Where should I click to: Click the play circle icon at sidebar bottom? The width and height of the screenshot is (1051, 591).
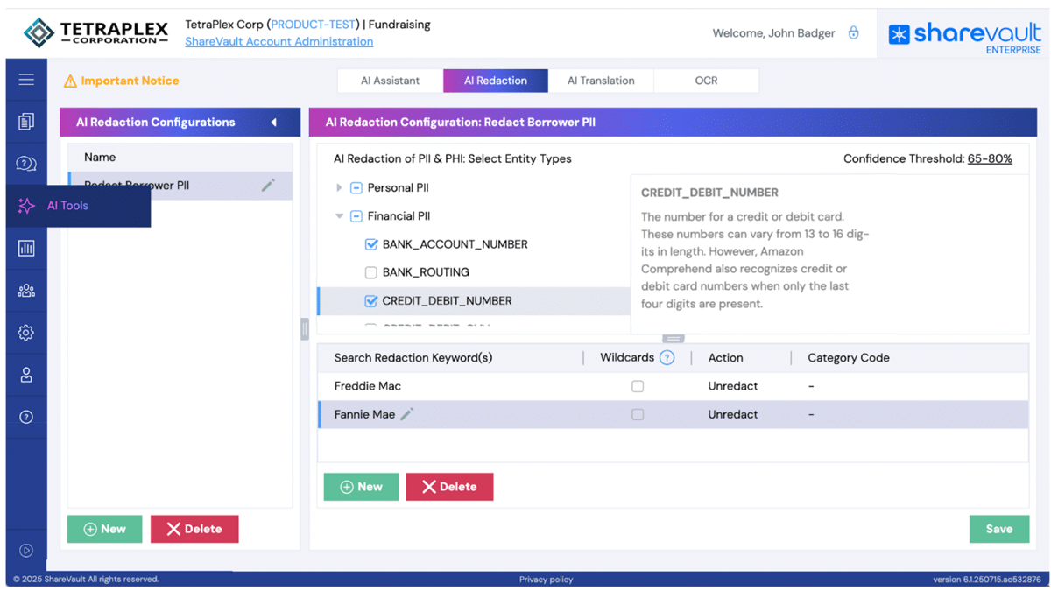pyautogui.click(x=26, y=551)
